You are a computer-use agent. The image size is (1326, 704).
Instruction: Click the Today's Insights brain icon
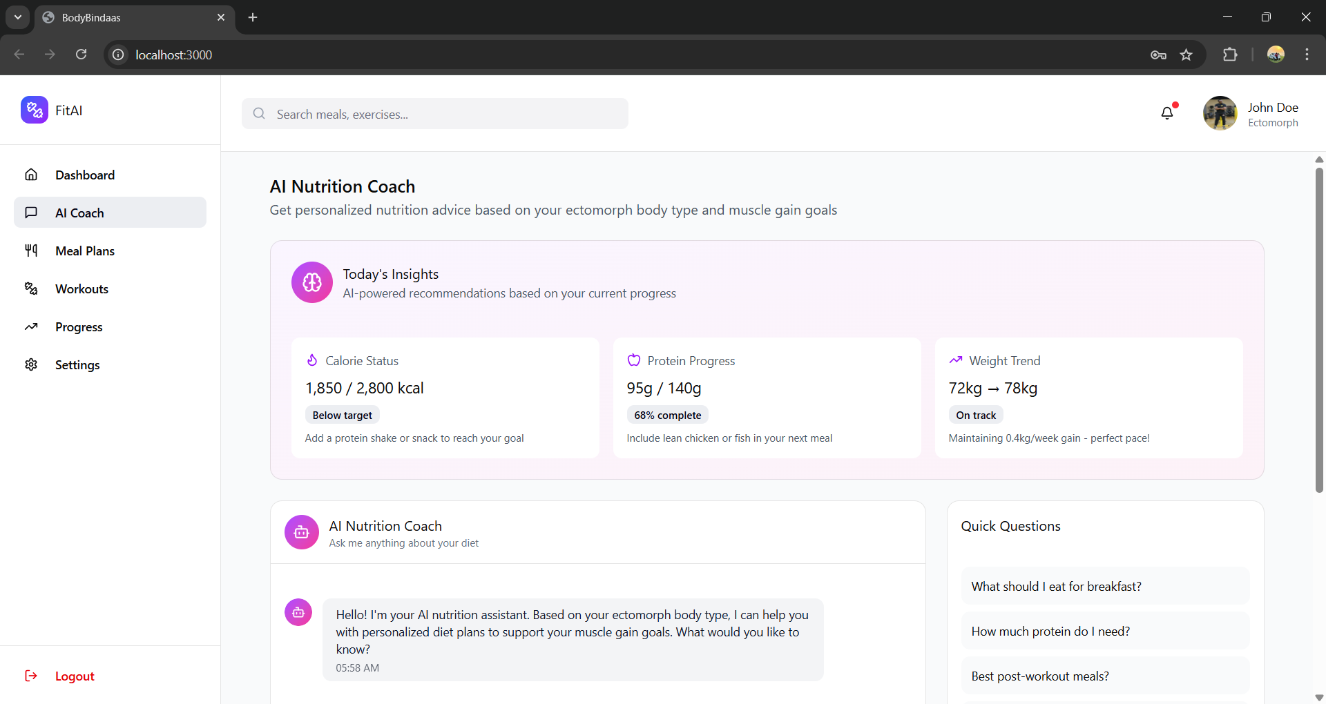click(x=312, y=282)
